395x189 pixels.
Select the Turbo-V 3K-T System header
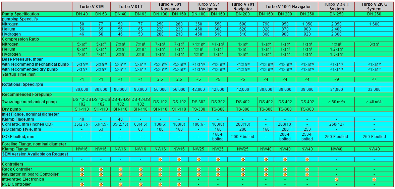pos(336,7)
